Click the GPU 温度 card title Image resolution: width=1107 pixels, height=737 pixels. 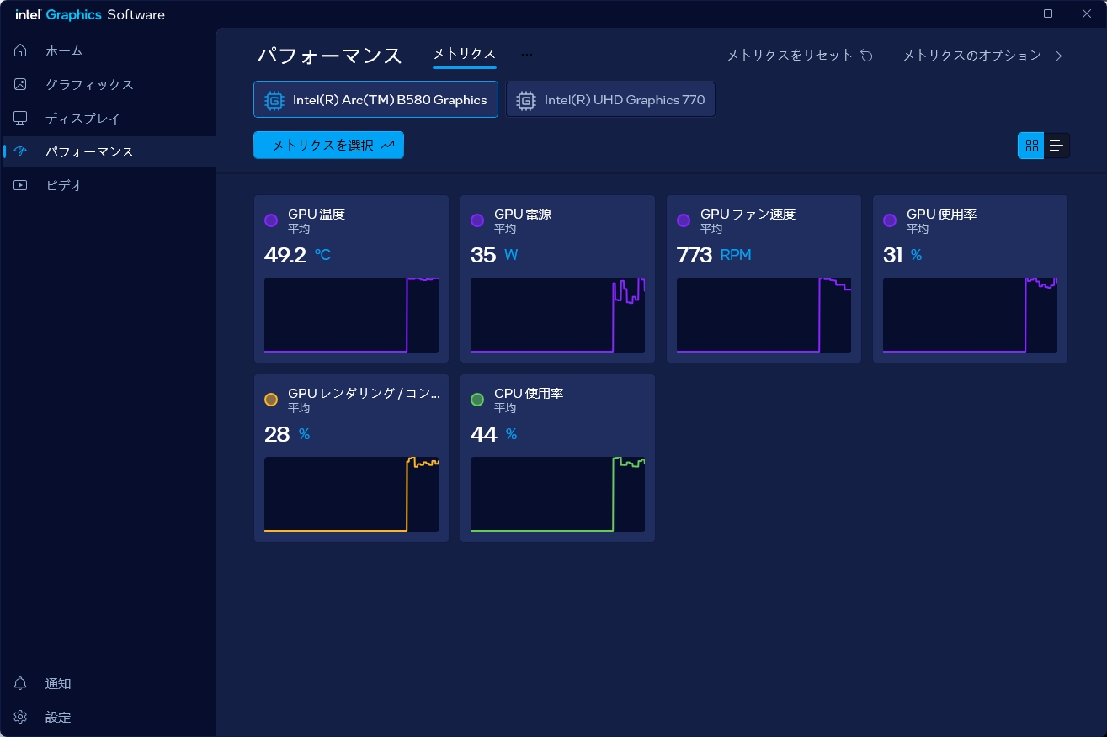tap(317, 215)
